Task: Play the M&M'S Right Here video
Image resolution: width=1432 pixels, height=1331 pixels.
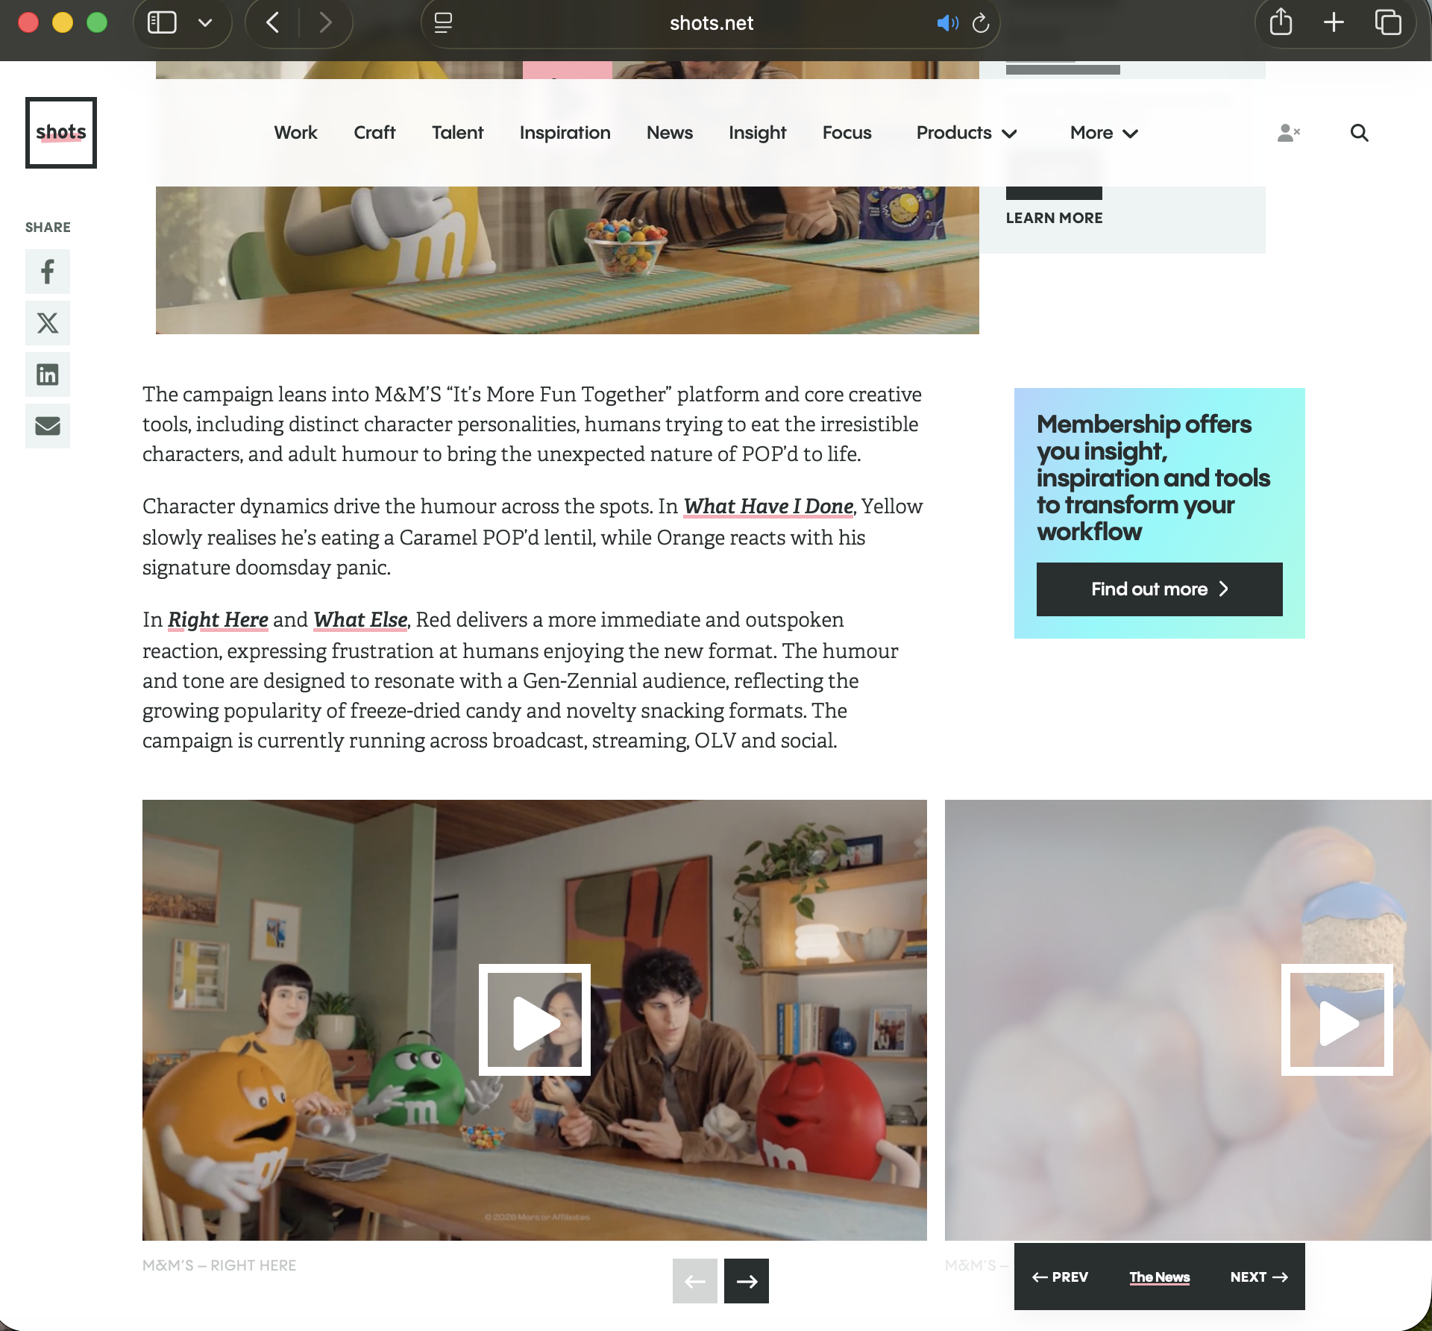Action: (535, 1020)
